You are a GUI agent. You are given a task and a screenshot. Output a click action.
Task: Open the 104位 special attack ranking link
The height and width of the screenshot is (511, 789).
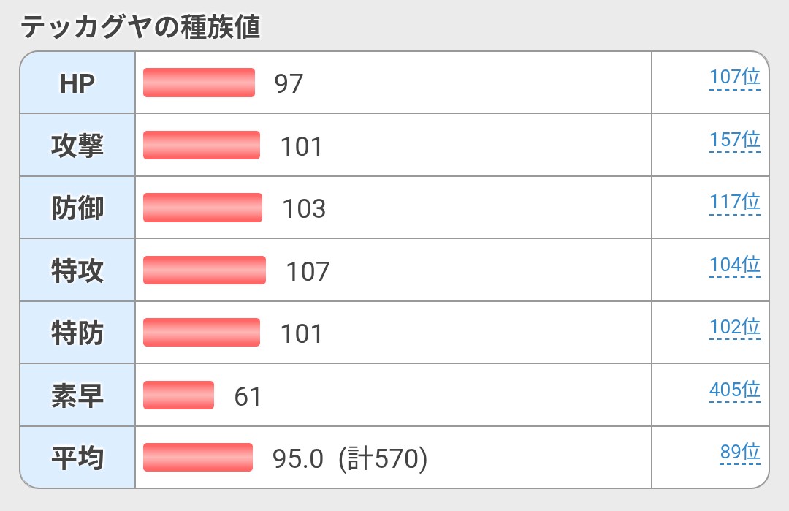734,265
